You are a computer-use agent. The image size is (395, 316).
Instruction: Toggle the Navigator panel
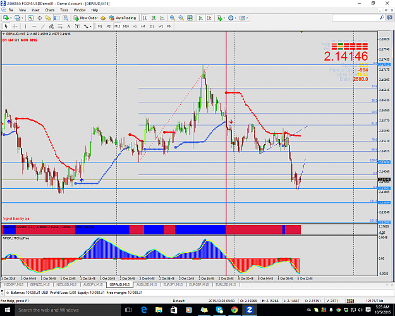(48, 18)
